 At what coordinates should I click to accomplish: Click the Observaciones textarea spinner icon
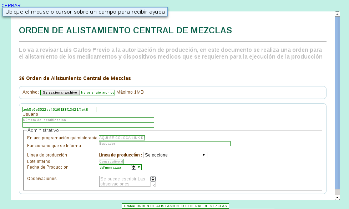pyautogui.click(x=153, y=179)
